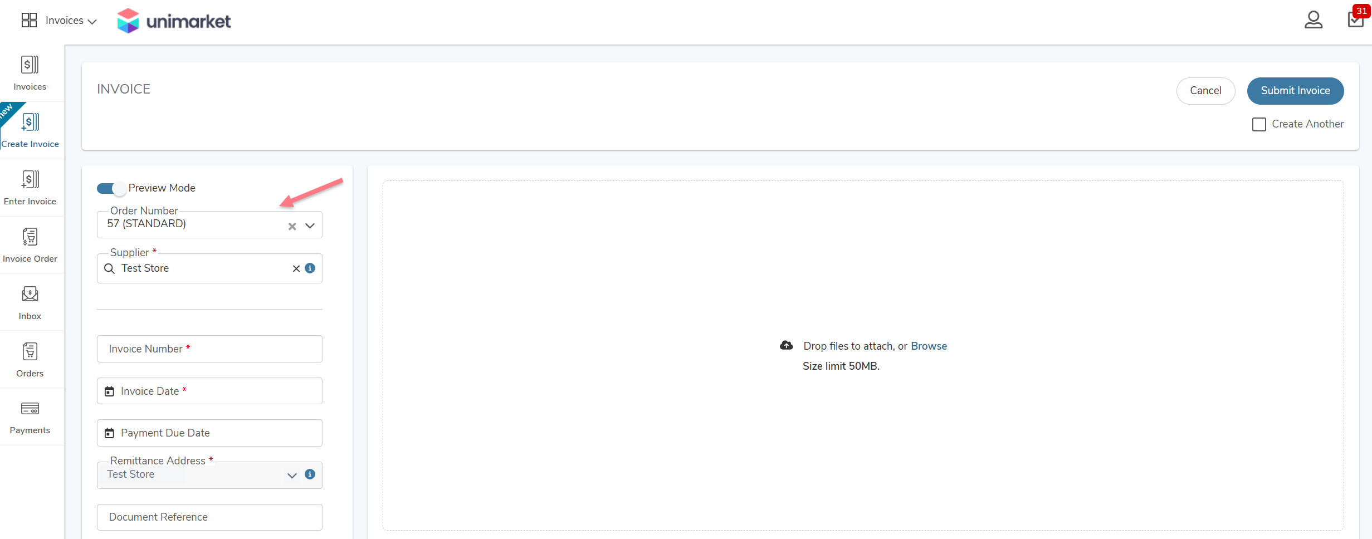Click the Size limit 50MB text
Image resolution: width=1372 pixels, height=539 pixels.
tap(841, 366)
